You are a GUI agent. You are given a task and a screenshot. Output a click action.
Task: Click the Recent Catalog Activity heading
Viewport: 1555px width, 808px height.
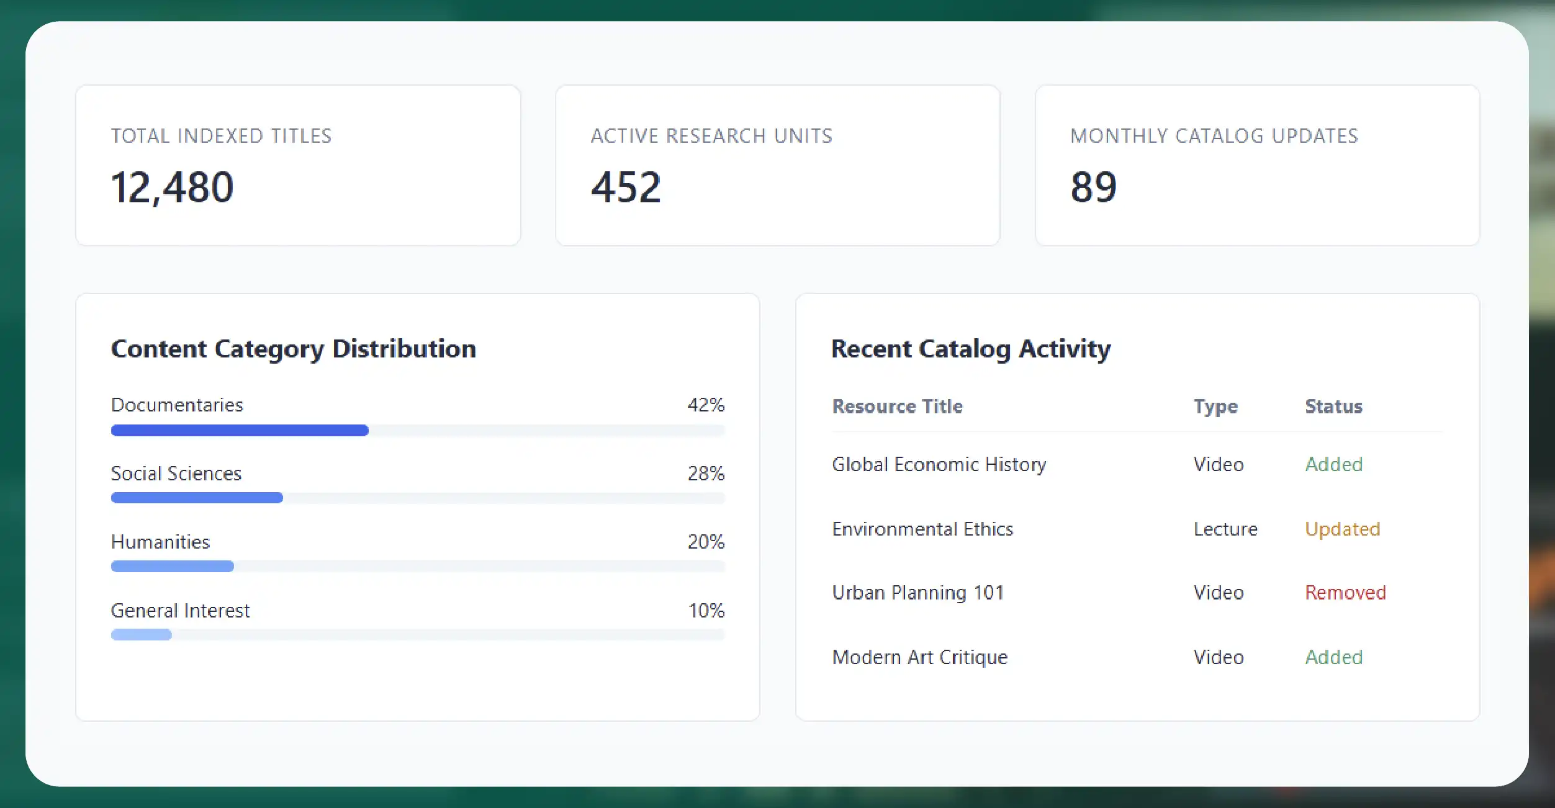(971, 349)
